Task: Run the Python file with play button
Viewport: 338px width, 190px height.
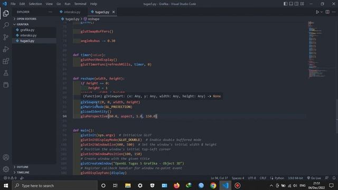Action: pyautogui.click(x=317, y=12)
